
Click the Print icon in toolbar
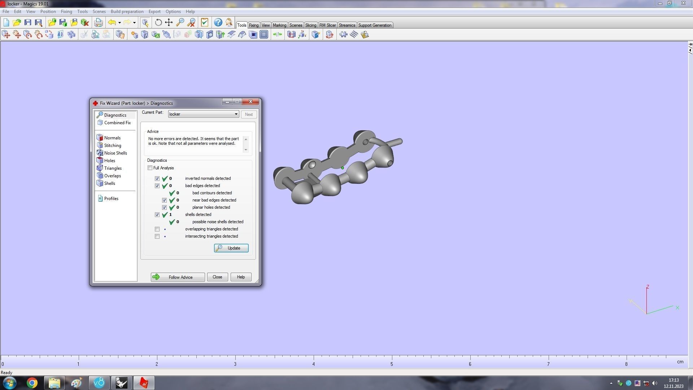pos(98,22)
